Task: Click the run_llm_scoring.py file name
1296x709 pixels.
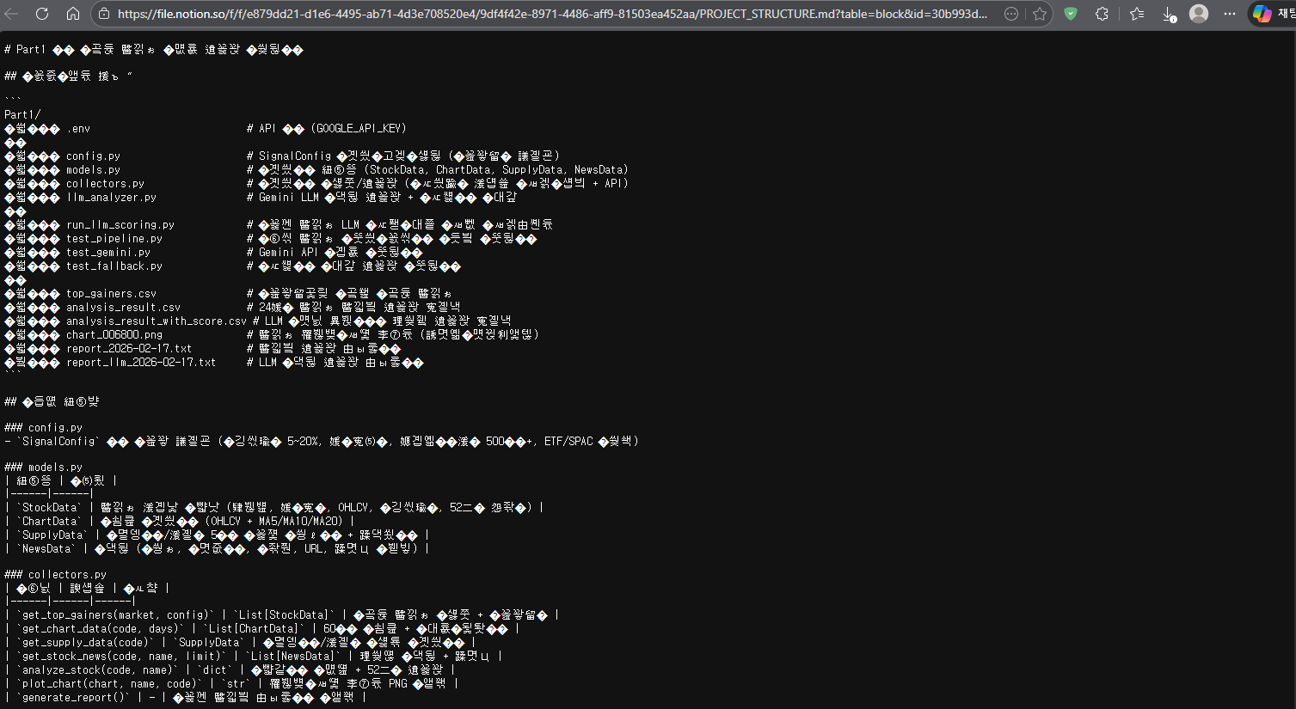Action: (x=120, y=224)
